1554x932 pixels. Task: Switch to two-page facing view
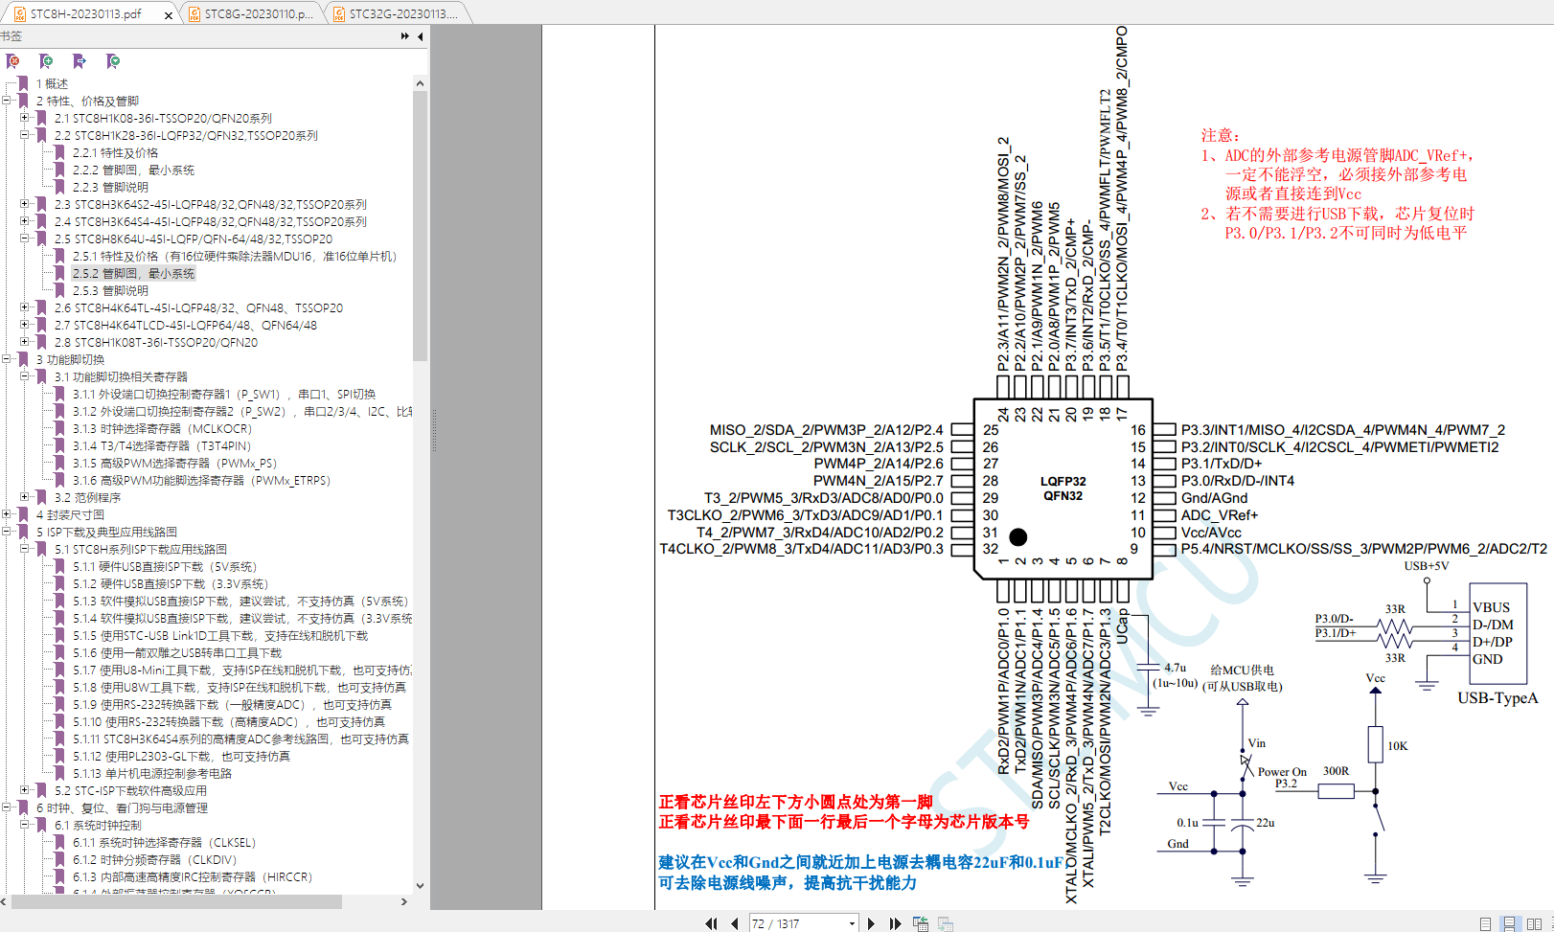tap(1534, 923)
